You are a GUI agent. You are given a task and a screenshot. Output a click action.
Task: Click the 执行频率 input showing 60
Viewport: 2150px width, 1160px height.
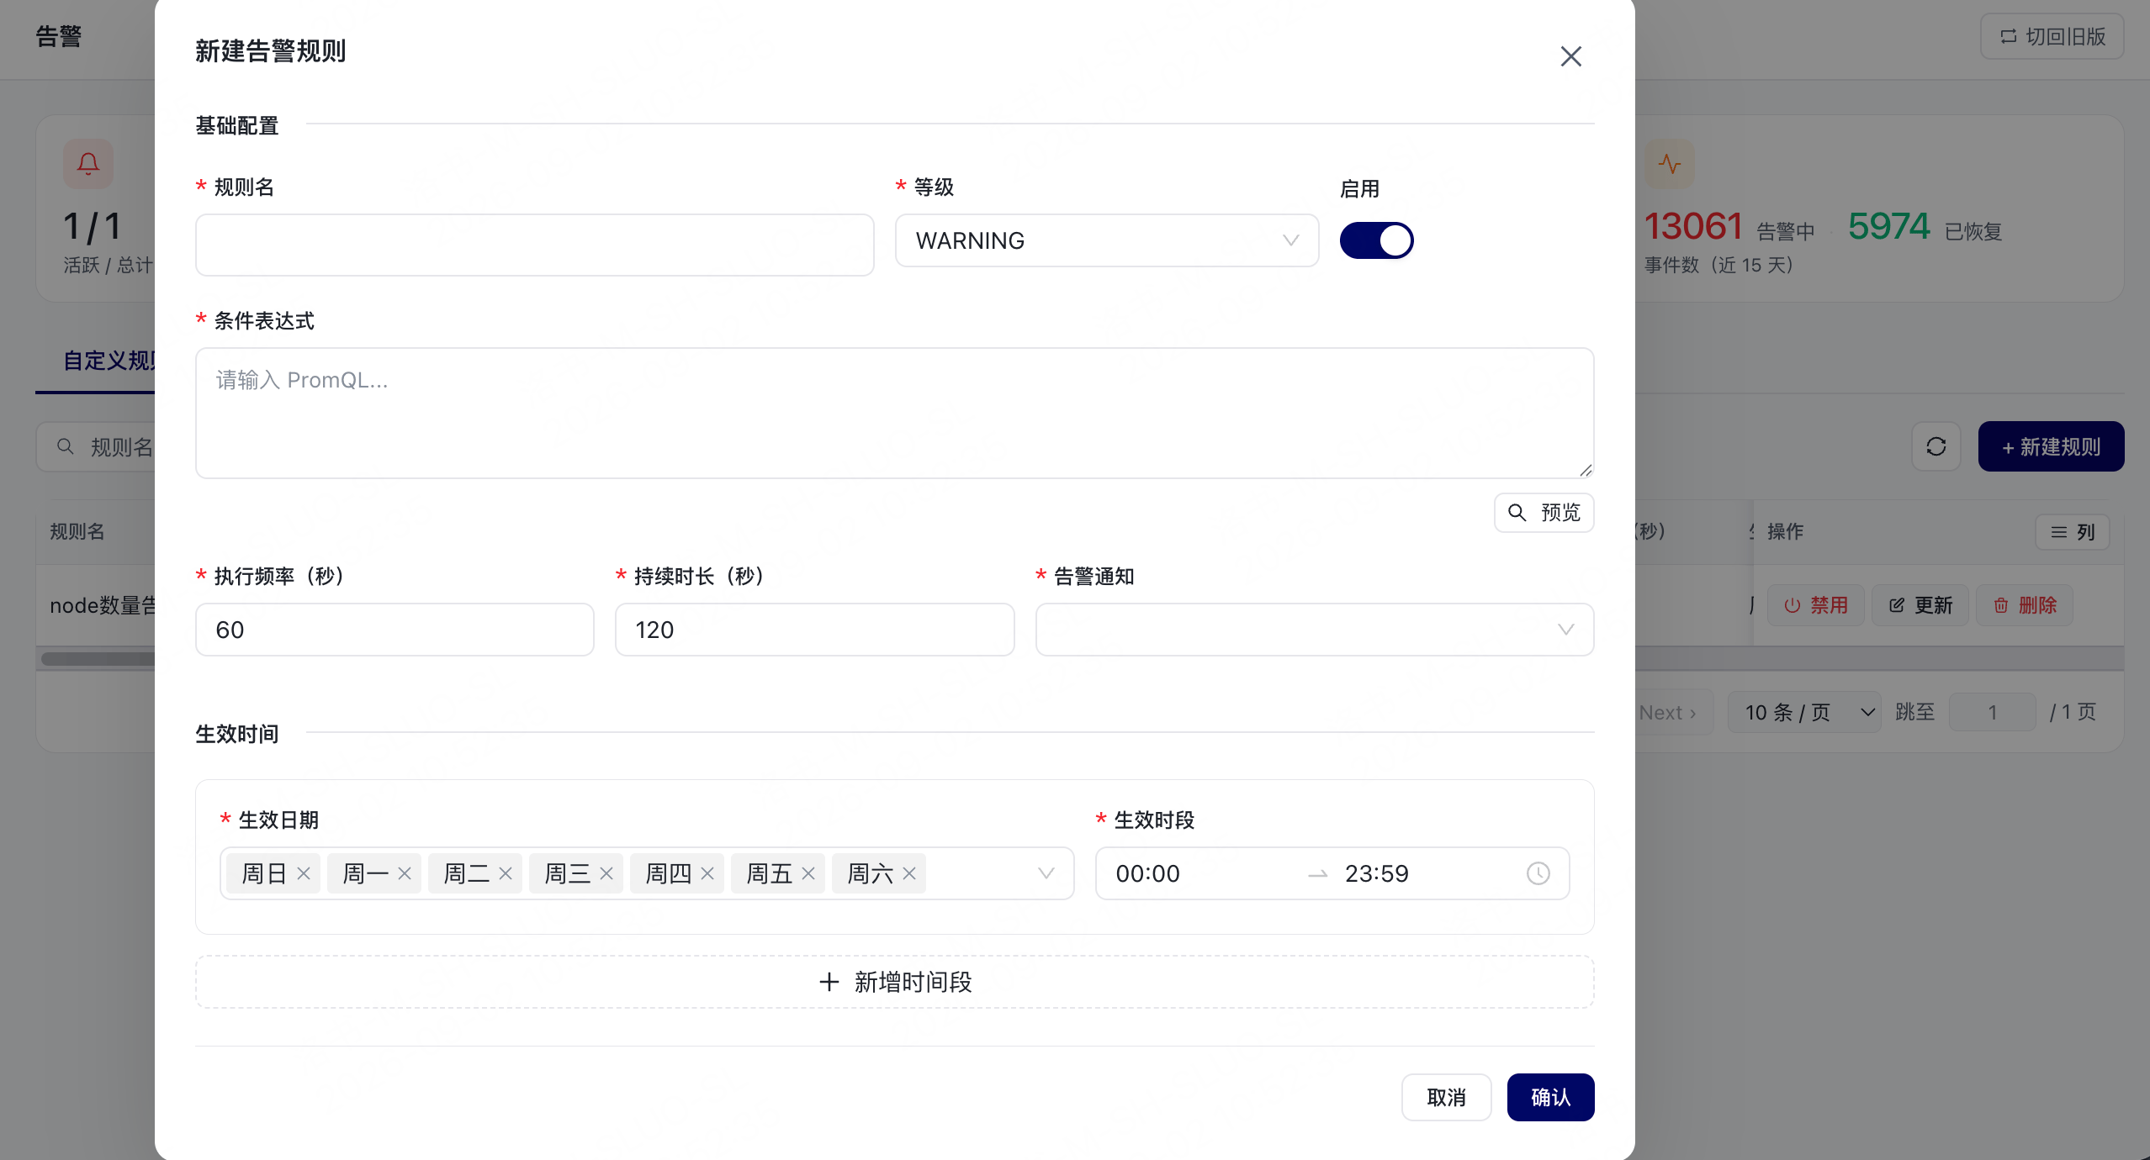(x=395, y=630)
